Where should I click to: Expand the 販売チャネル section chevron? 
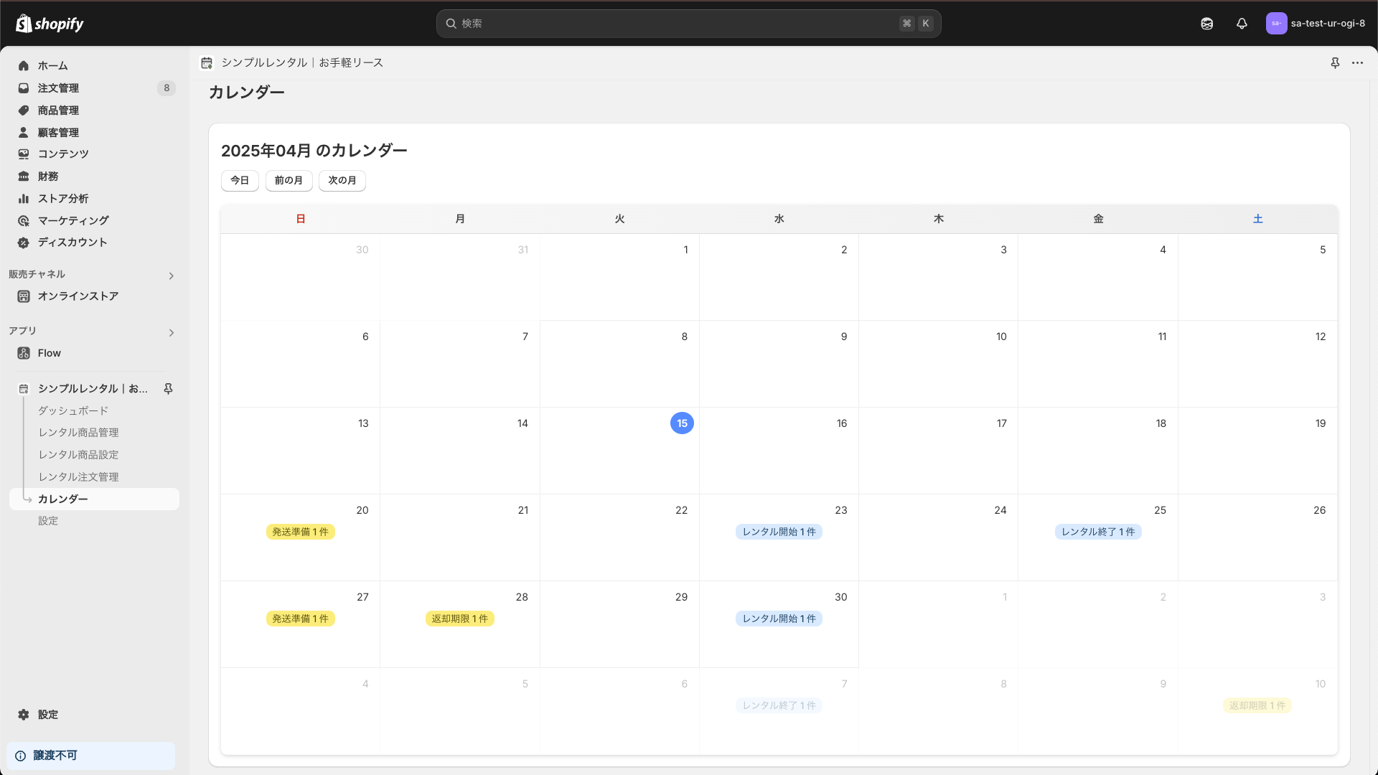click(x=171, y=276)
